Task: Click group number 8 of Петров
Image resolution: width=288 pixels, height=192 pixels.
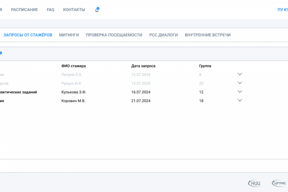Action: tap(200, 75)
